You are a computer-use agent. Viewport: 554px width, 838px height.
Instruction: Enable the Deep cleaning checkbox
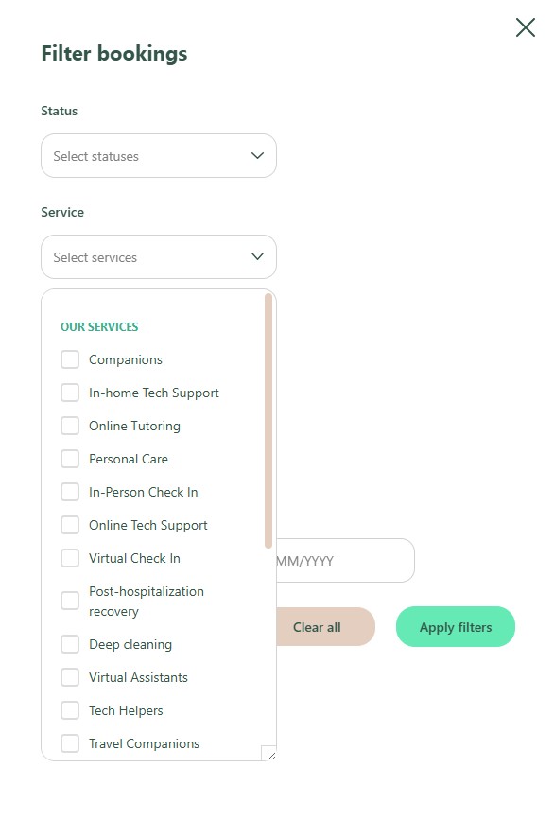click(70, 644)
